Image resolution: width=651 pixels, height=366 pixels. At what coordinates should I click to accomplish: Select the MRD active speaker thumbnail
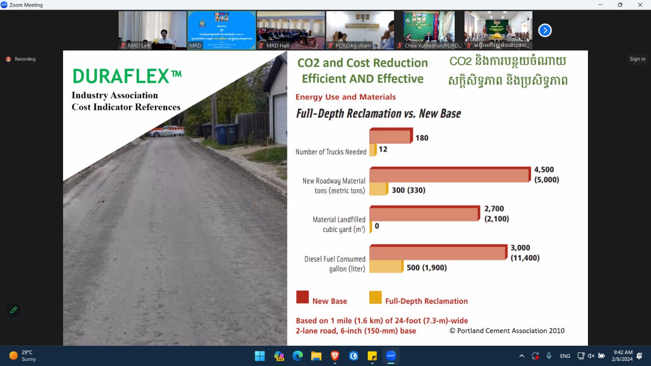[x=222, y=30]
